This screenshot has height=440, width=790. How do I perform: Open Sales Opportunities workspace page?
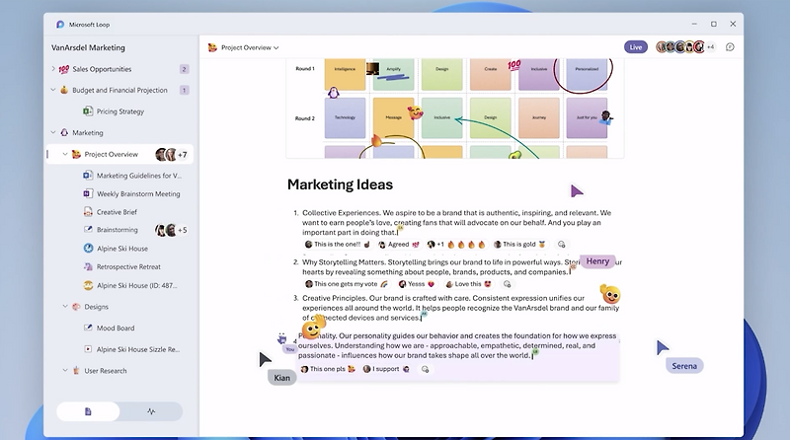(102, 69)
